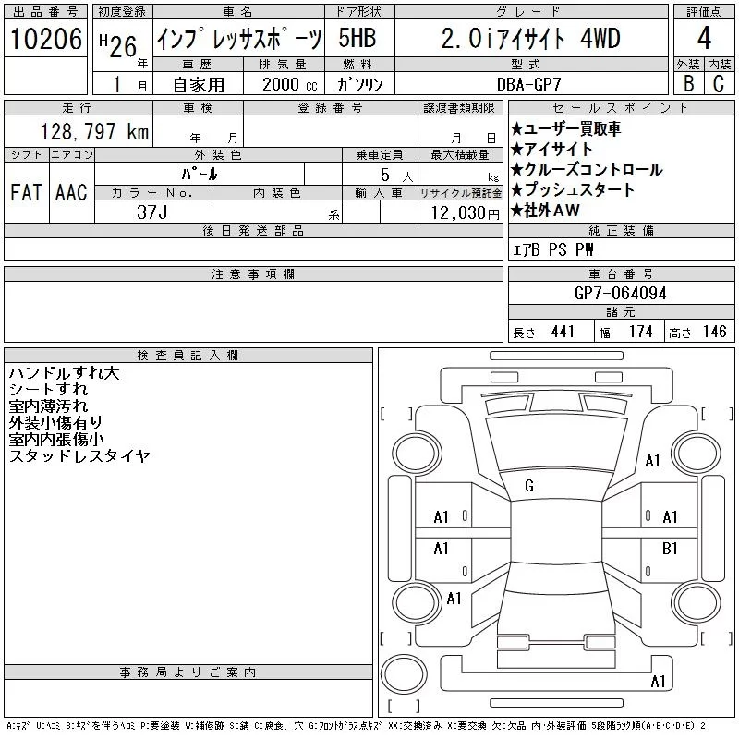Click the star beside クルーズコントロール

click(517, 170)
